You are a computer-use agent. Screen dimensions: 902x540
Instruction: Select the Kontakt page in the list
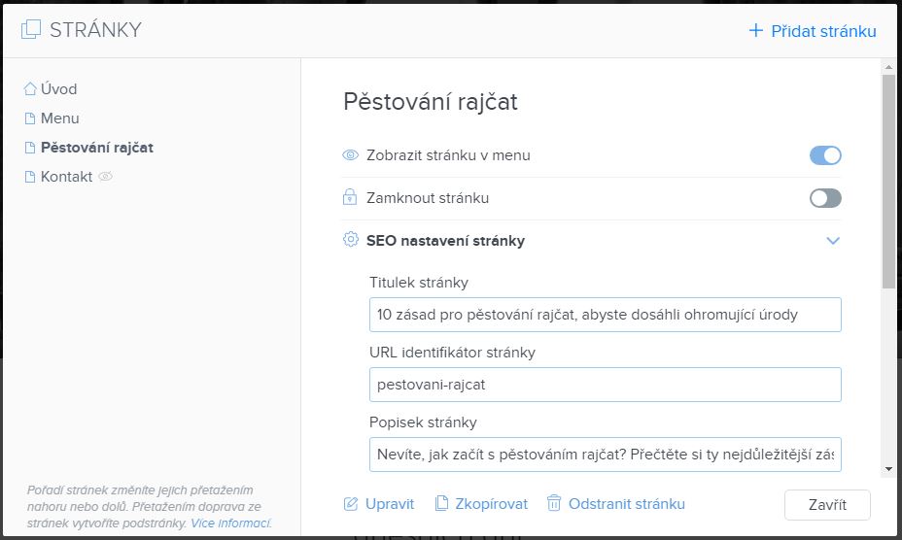tap(66, 177)
